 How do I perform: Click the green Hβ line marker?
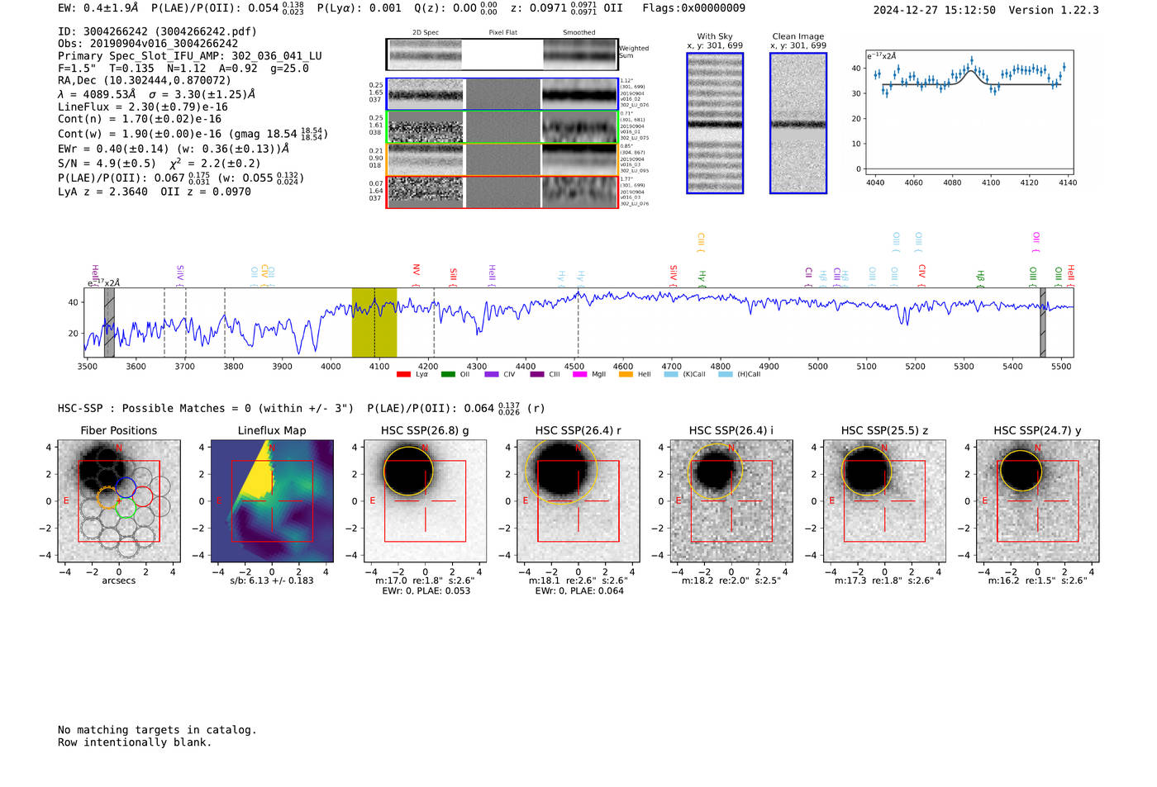980,278
